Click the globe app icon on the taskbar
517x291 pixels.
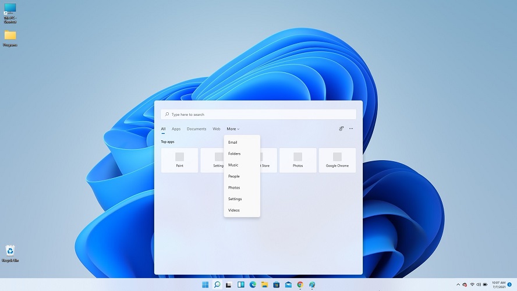(x=312, y=285)
